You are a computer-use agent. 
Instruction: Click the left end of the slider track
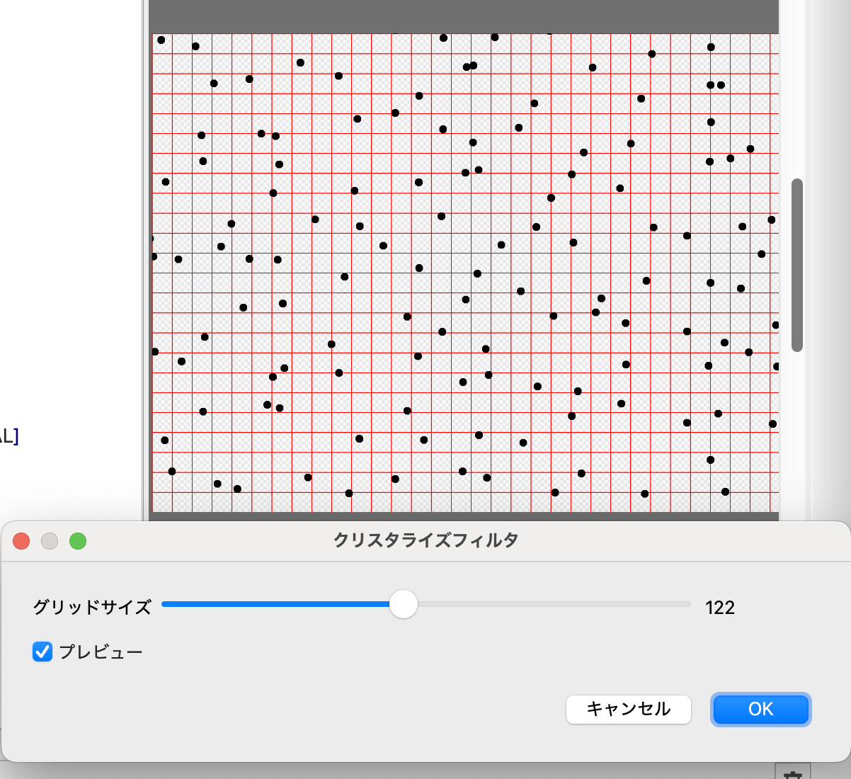165,605
